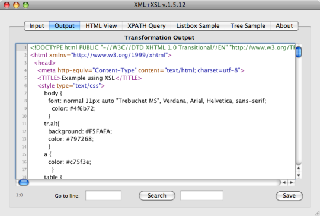Click the horizontal scrollbar left arrow

pyautogui.click(x=284, y=183)
